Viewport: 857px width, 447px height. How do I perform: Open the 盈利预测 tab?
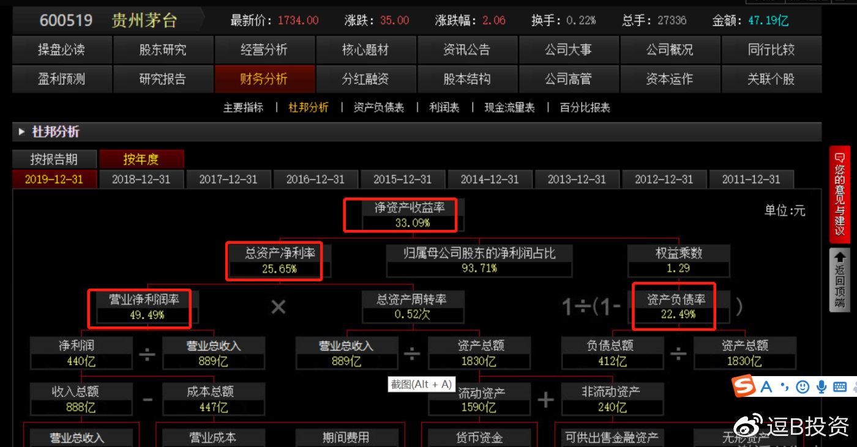62,79
